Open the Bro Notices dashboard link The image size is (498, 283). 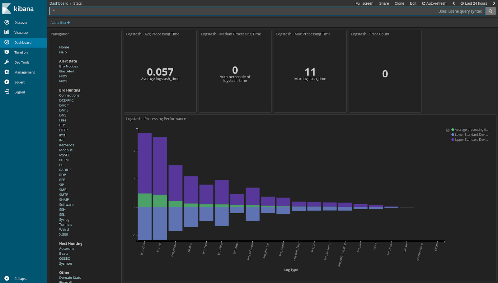(x=68, y=66)
